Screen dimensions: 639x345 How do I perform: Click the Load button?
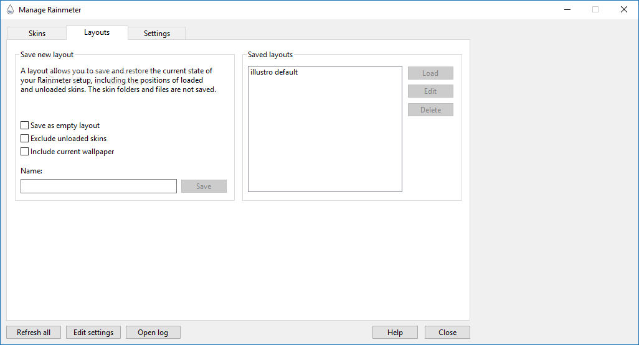(430, 73)
